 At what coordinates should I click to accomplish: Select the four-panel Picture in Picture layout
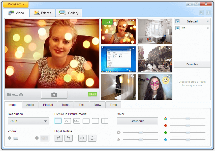tap(105, 121)
